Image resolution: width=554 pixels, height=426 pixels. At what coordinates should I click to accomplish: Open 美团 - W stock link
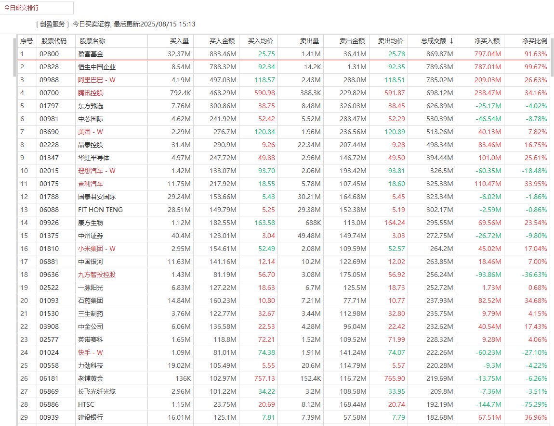coord(91,132)
